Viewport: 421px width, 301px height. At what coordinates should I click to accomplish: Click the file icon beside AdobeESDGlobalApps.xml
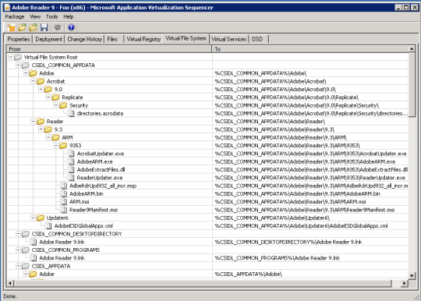[x=48, y=226]
